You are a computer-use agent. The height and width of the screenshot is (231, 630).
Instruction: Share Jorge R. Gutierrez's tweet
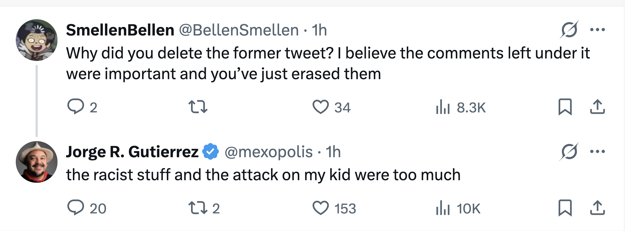597,208
